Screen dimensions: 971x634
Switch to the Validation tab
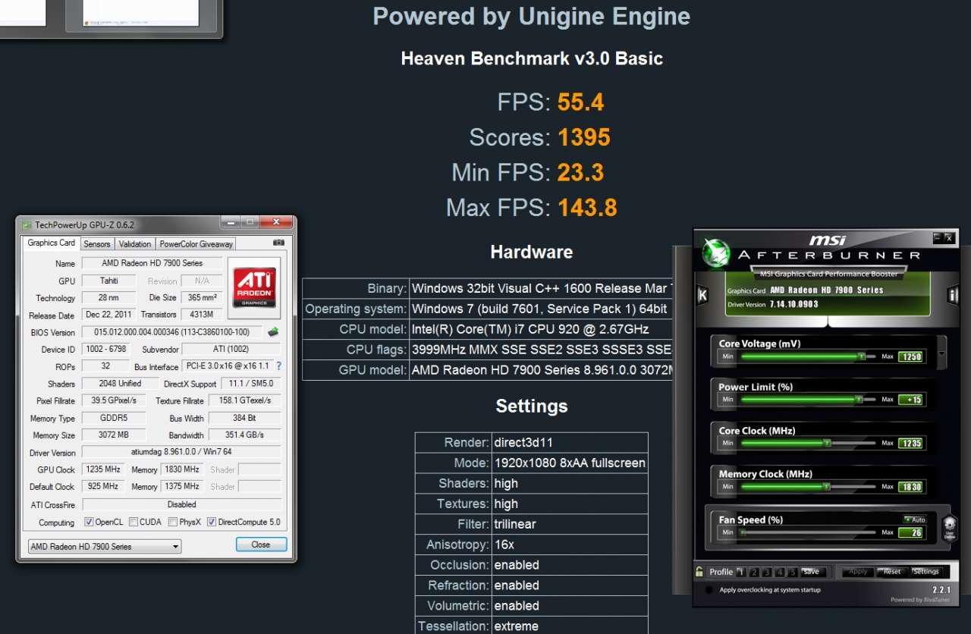(135, 243)
